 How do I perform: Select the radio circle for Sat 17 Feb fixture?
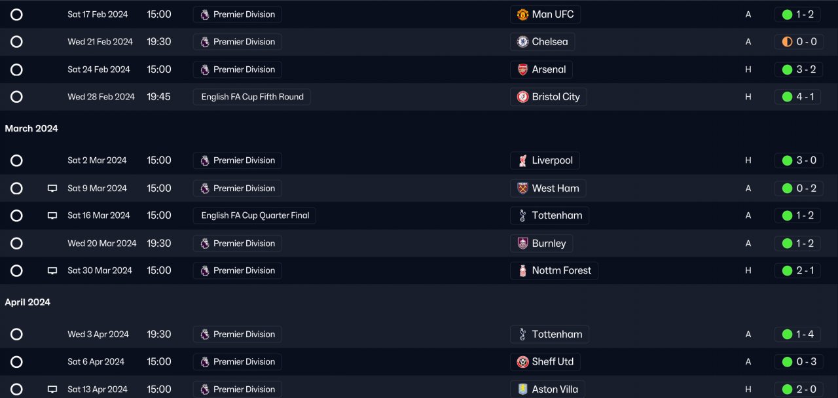click(x=16, y=14)
